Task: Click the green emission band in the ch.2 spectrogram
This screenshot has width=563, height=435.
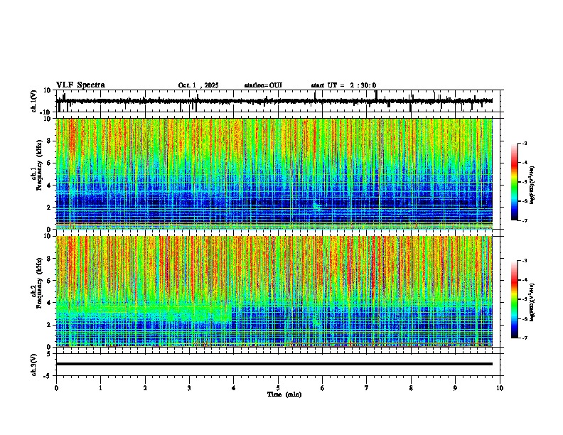Action: [x=144, y=311]
